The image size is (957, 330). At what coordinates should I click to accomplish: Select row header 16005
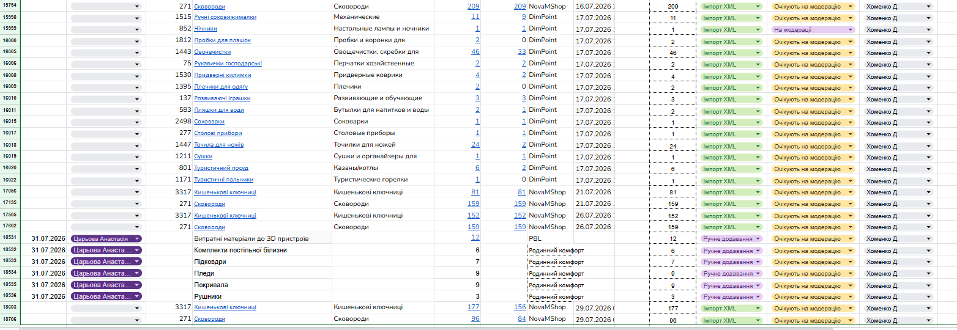click(10, 52)
